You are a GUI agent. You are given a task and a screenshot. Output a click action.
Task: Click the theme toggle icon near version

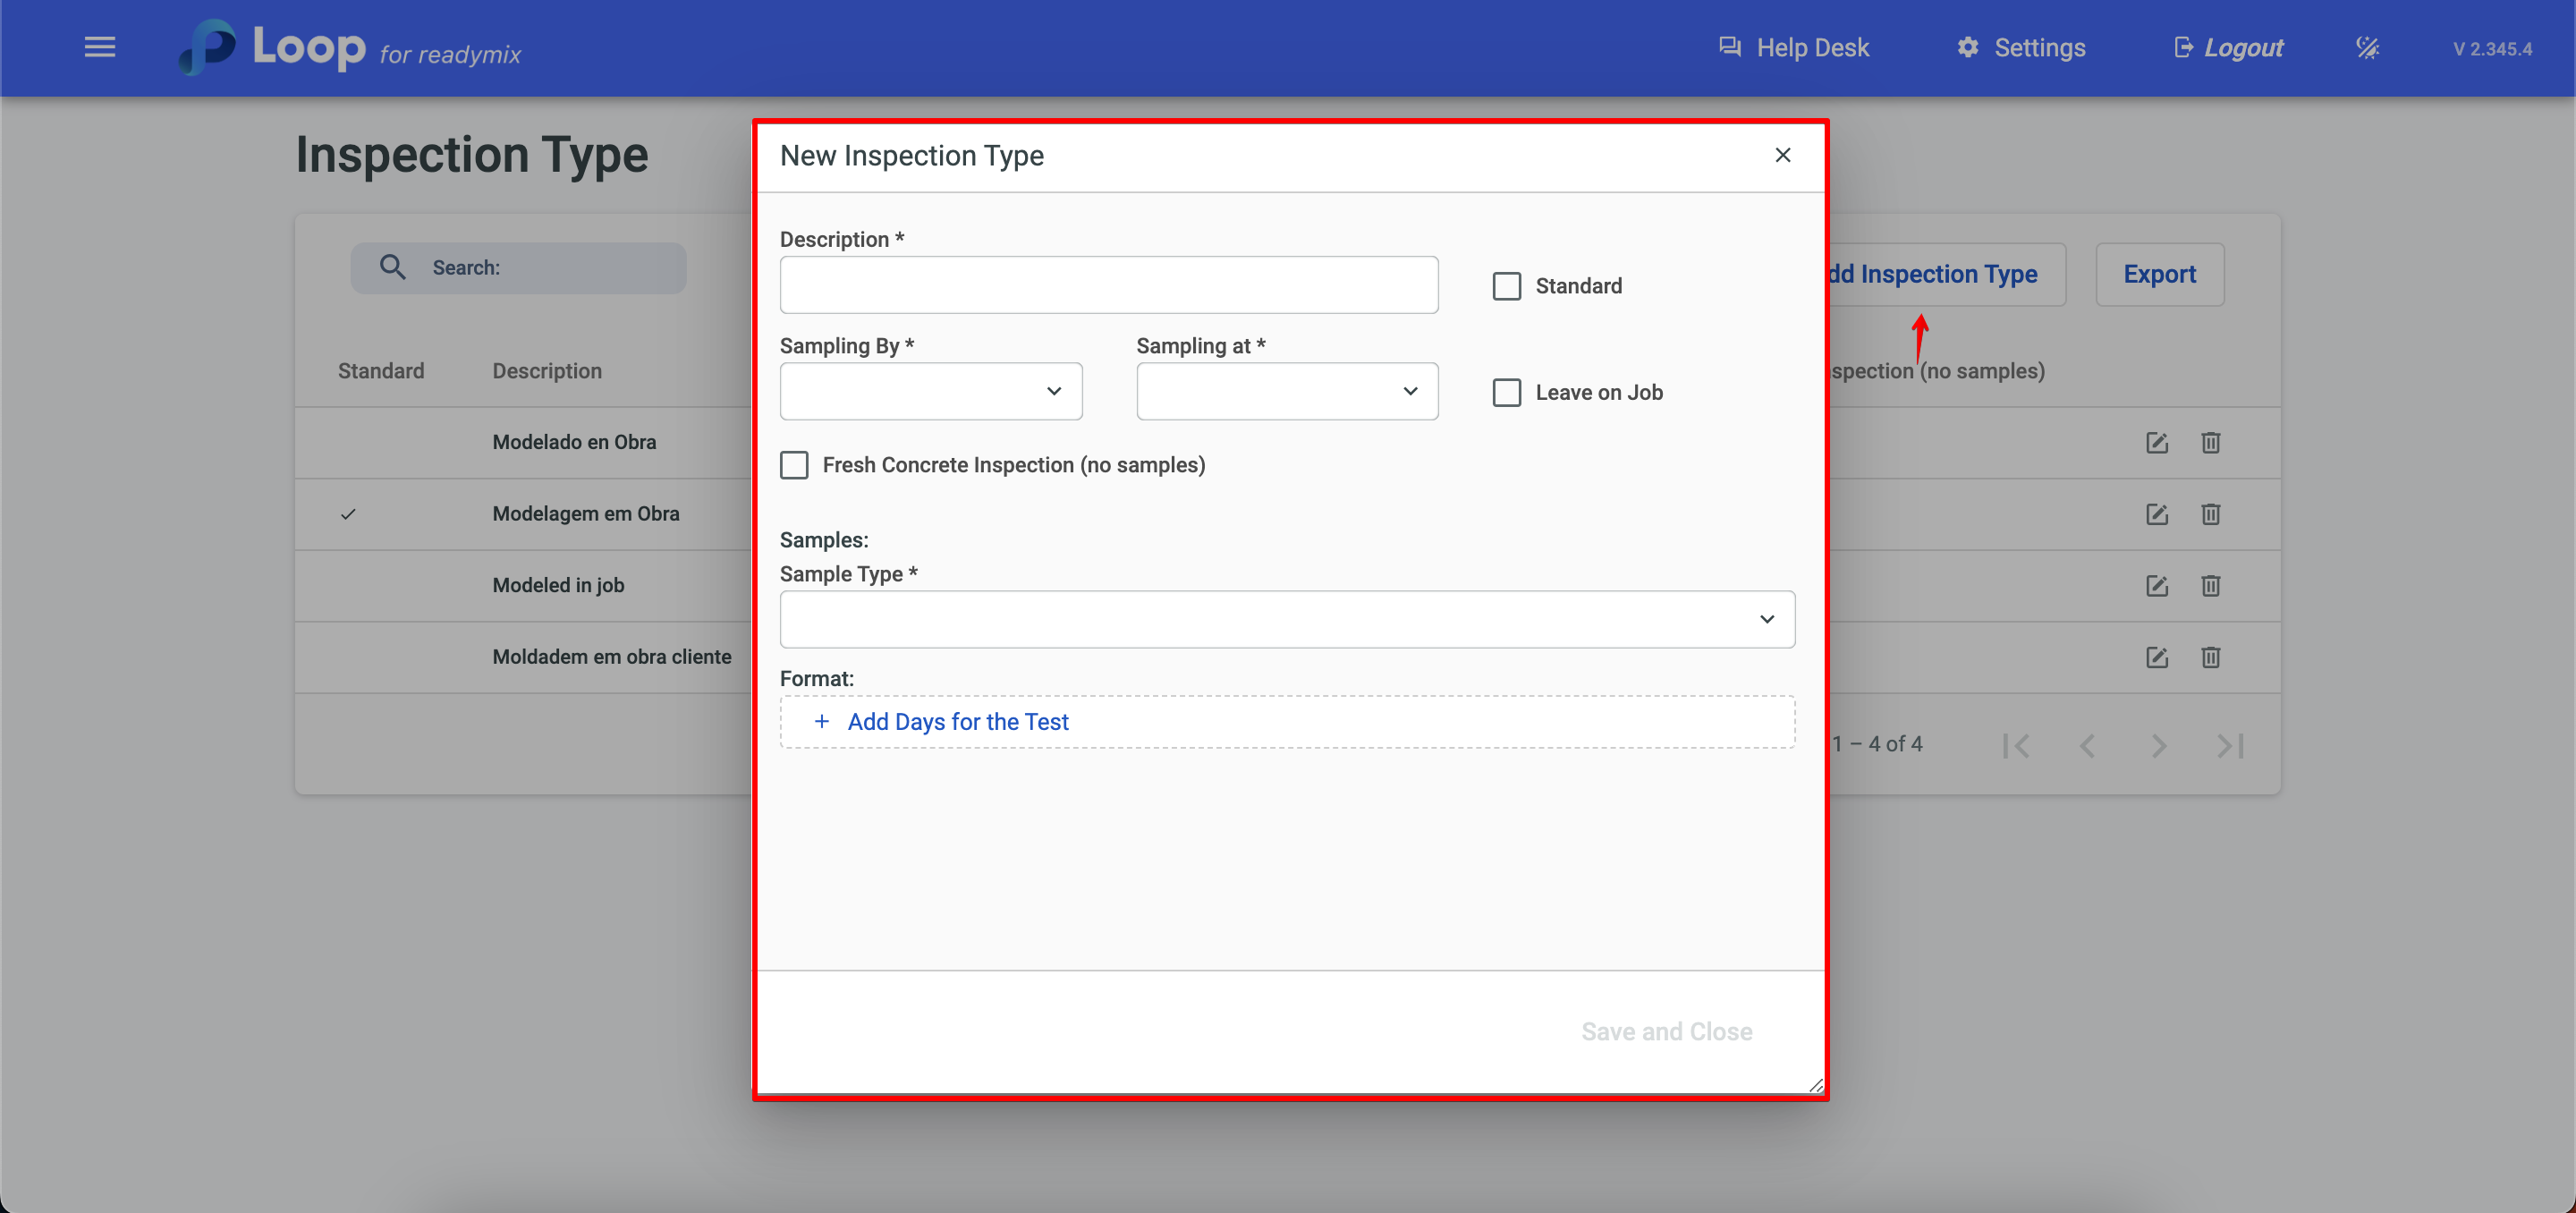2367,47
